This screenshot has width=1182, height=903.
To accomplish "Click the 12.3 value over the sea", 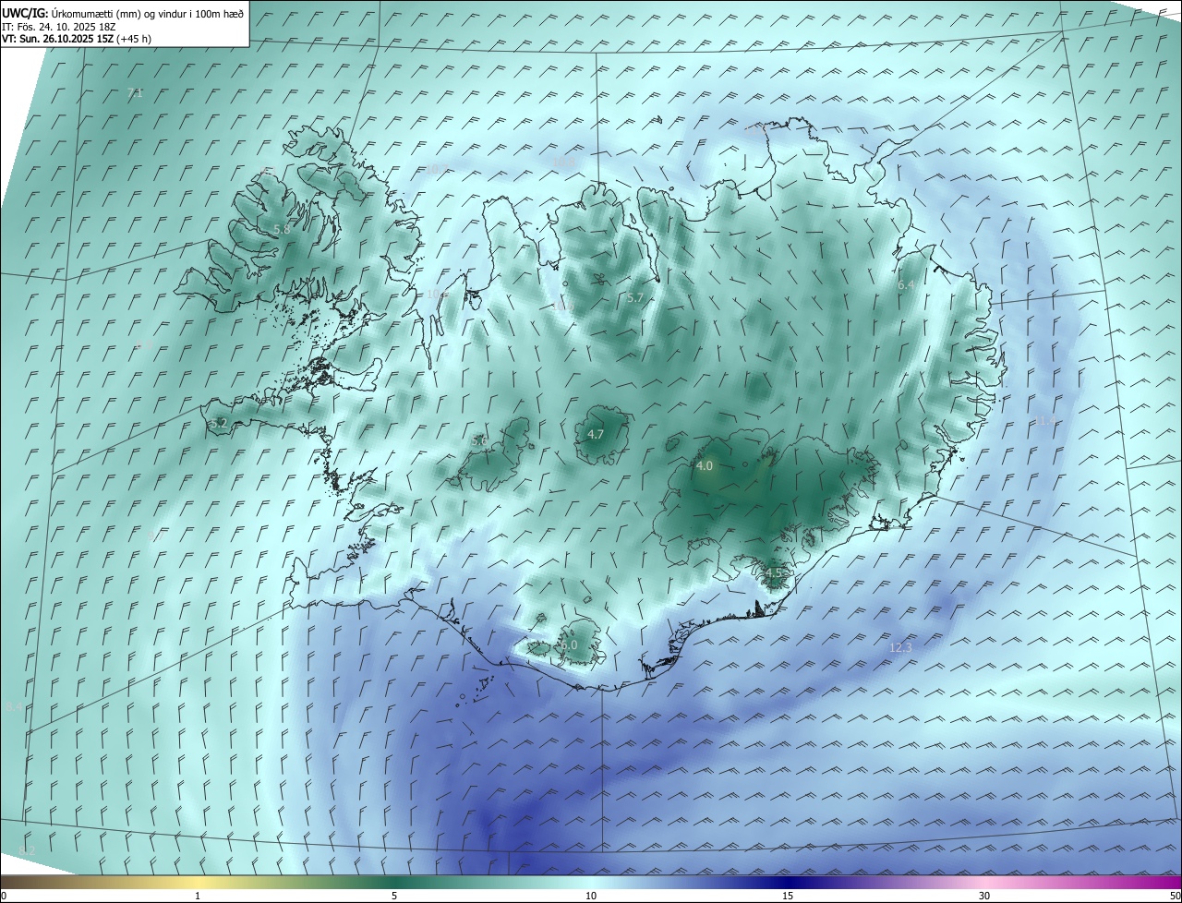I will tap(900, 648).
